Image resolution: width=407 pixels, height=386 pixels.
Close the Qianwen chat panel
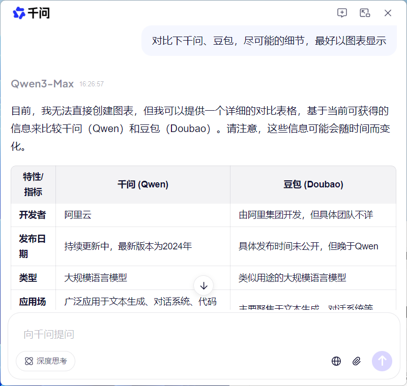388,13
